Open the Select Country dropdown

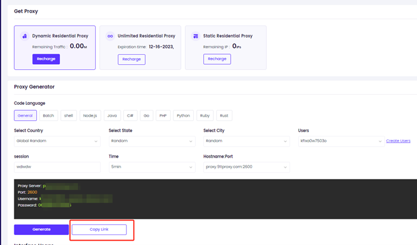[57, 141]
